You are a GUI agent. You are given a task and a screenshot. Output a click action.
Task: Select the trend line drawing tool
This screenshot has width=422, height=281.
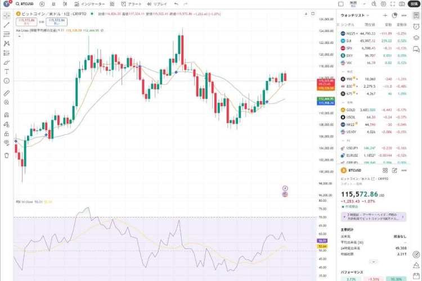(x=7, y=25)
